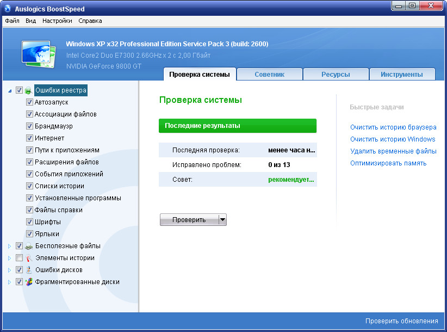Click the value 0 из 13

(x=279, y=165)
